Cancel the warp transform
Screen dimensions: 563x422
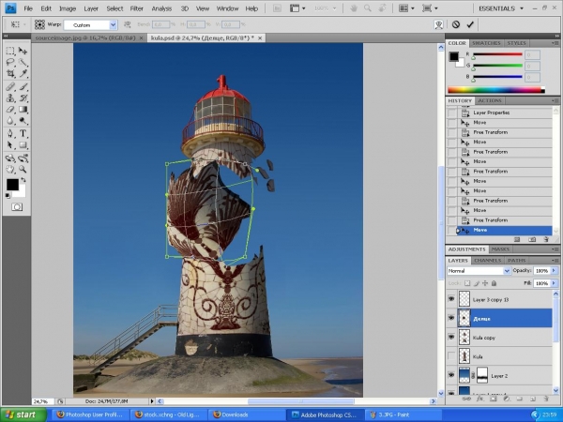pos(456,24)
